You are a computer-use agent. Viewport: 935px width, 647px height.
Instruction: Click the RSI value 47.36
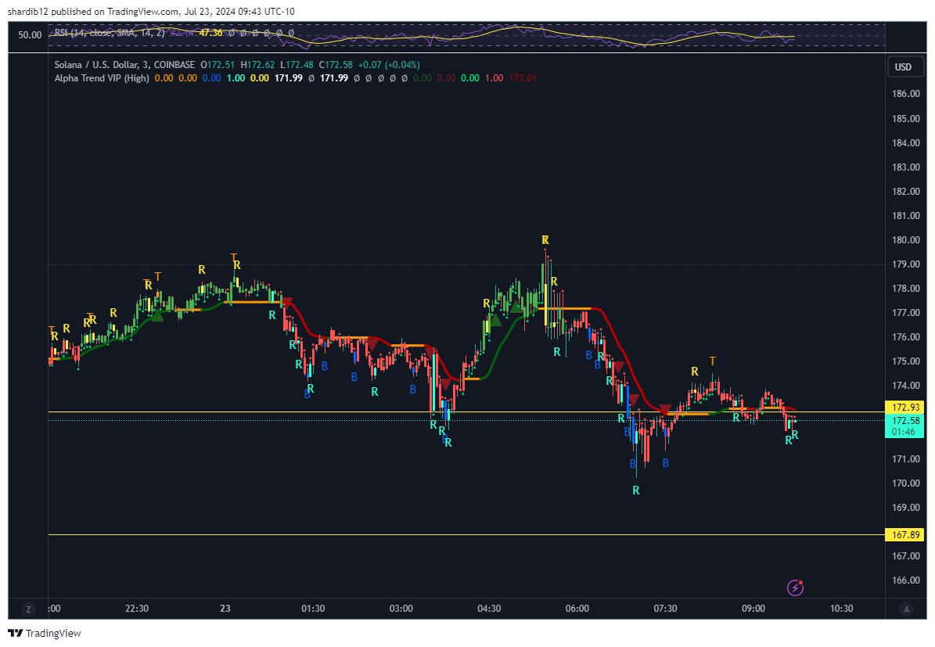click(210, 33)
